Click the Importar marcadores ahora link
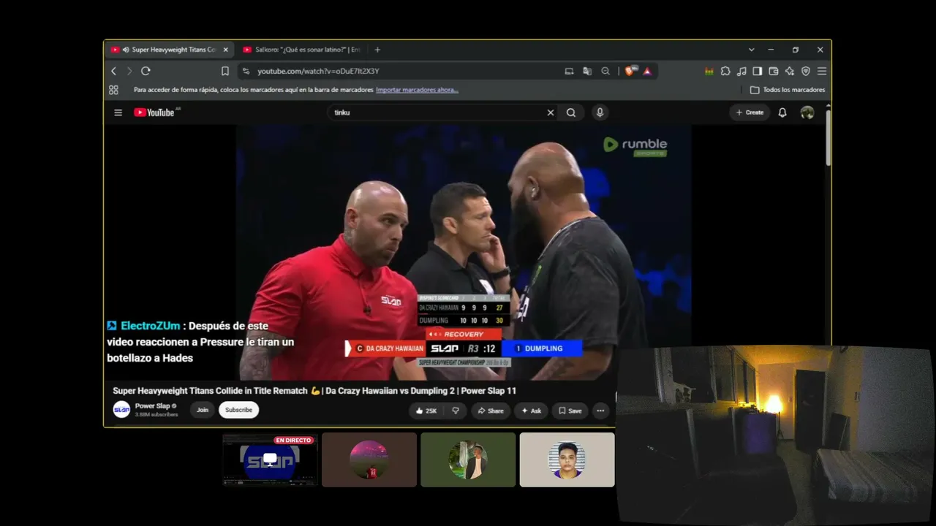 click(x=417, y=90)
